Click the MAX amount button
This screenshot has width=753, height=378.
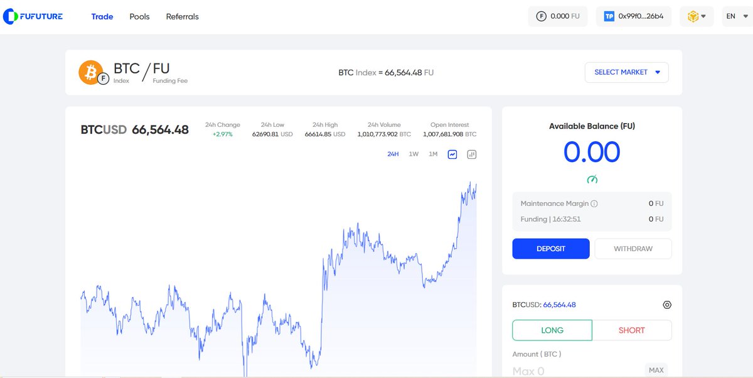[656, 370]
